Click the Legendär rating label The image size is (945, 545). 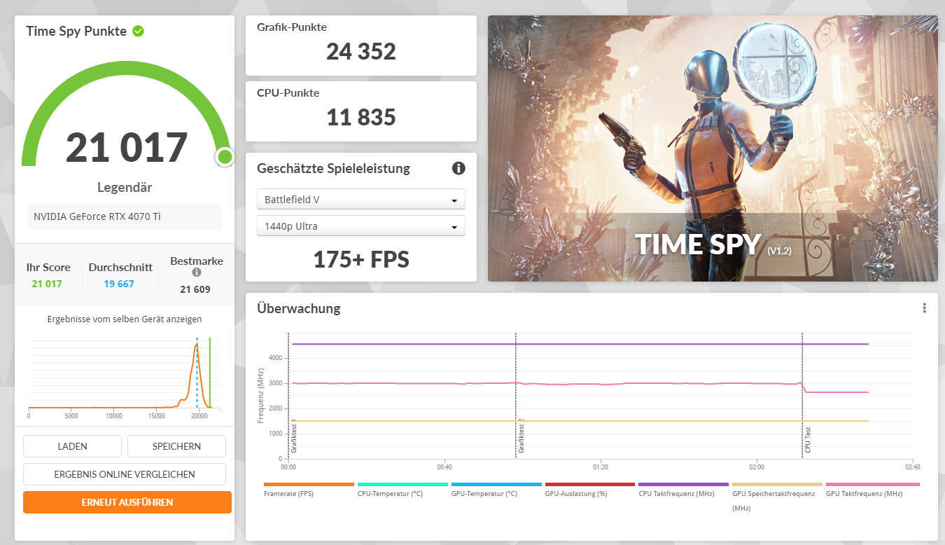(x=125, y=188)
